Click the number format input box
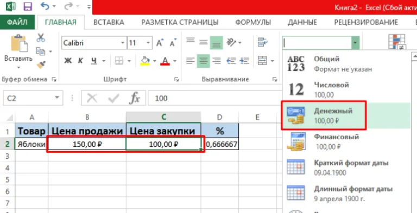 [317, 43]
